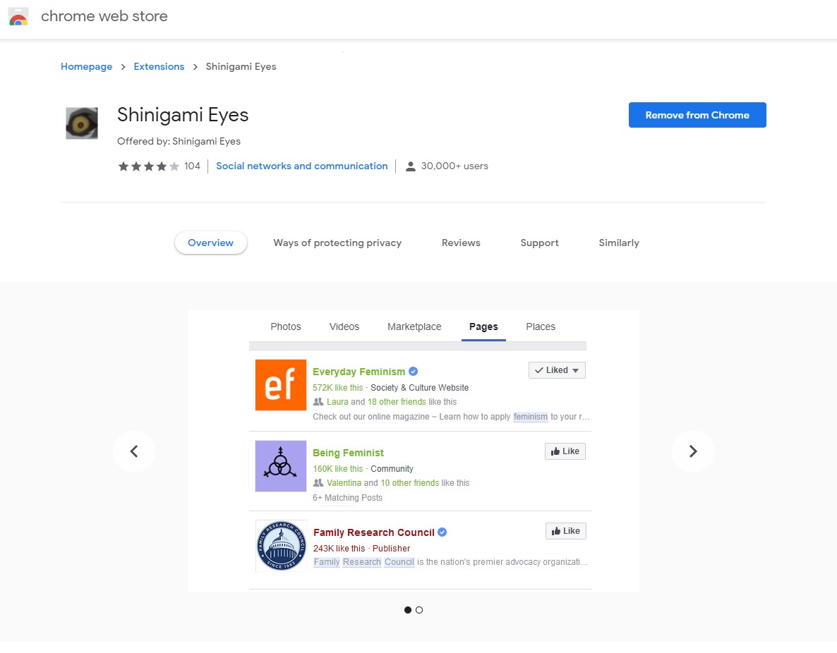The height and width of the screenshot is (653, 837).
Task: Click friends icon next to Laura
Action: (x=318, y=402)
